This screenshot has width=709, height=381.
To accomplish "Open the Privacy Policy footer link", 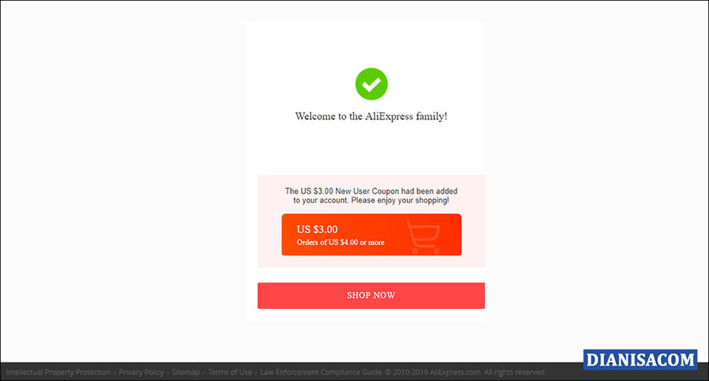I will pos(141,373).
